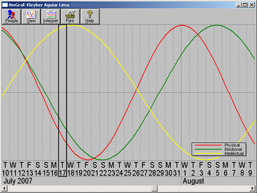Minimize the BioGraf window
257x193 pixels.
(x=239, y=5)
